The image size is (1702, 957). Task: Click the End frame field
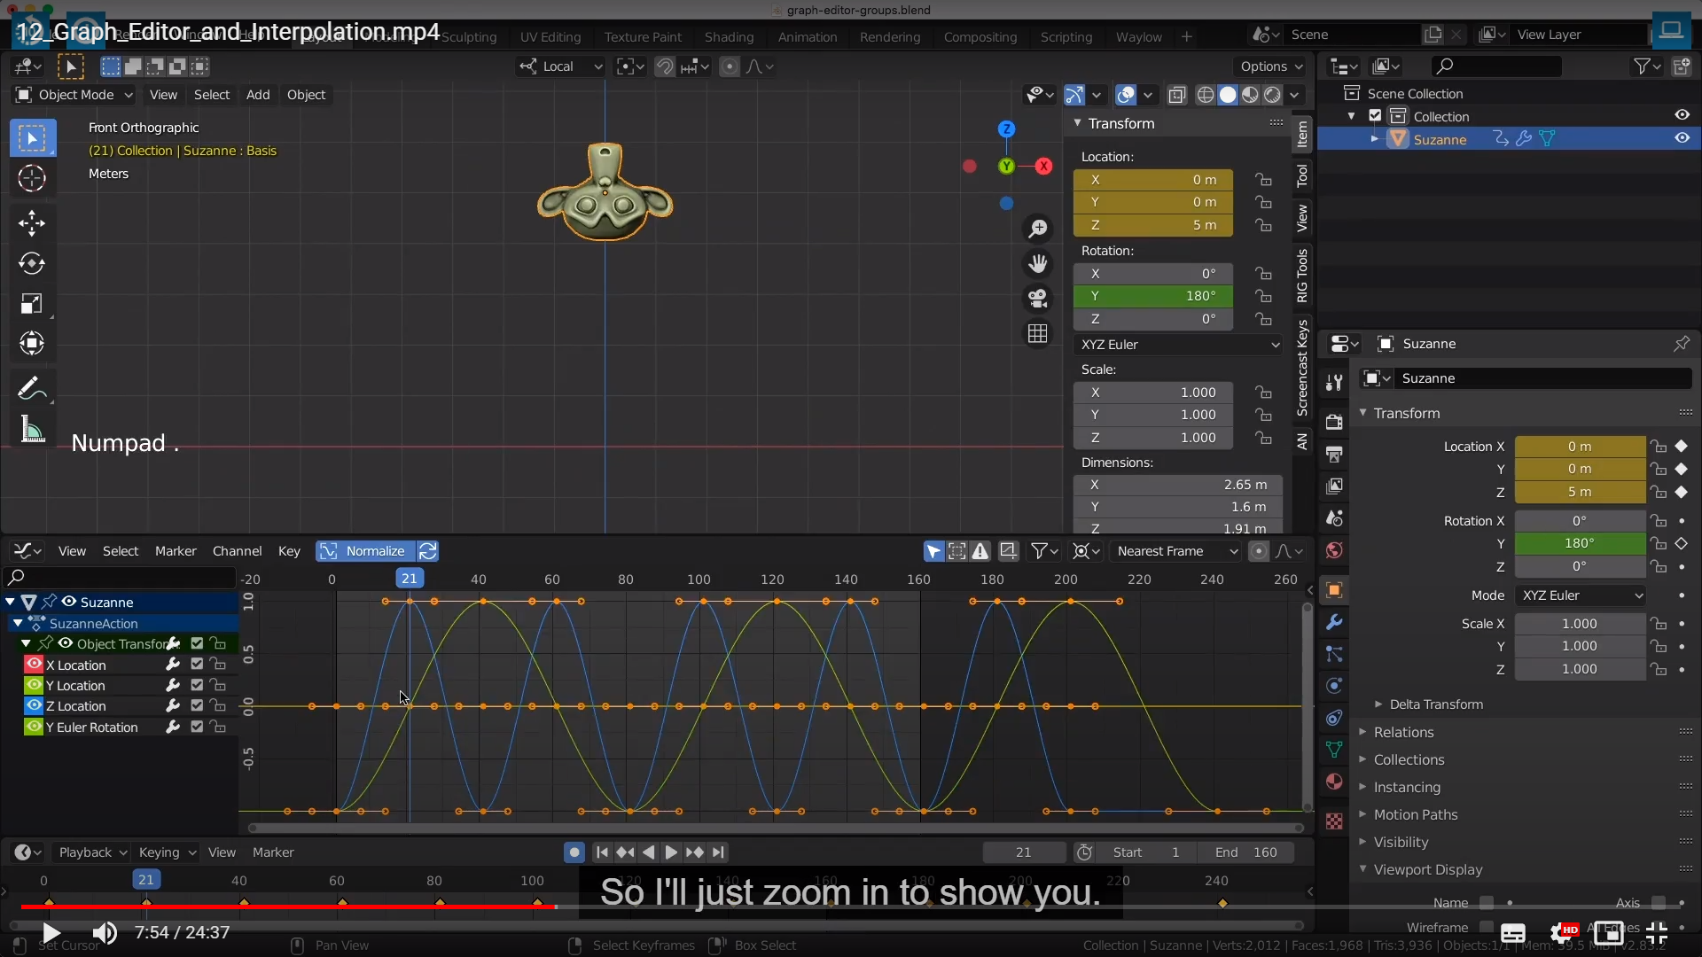pos(1246,852)
